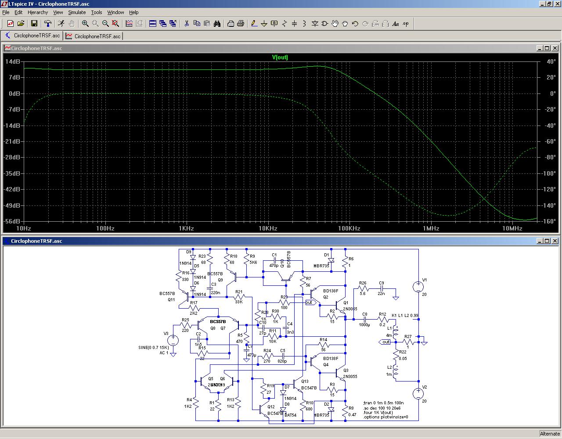Click the Print icon
Screen dimensions: 562x439
point(241,24)
